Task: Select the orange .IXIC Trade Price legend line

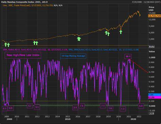Action: (x=33, y=5)
